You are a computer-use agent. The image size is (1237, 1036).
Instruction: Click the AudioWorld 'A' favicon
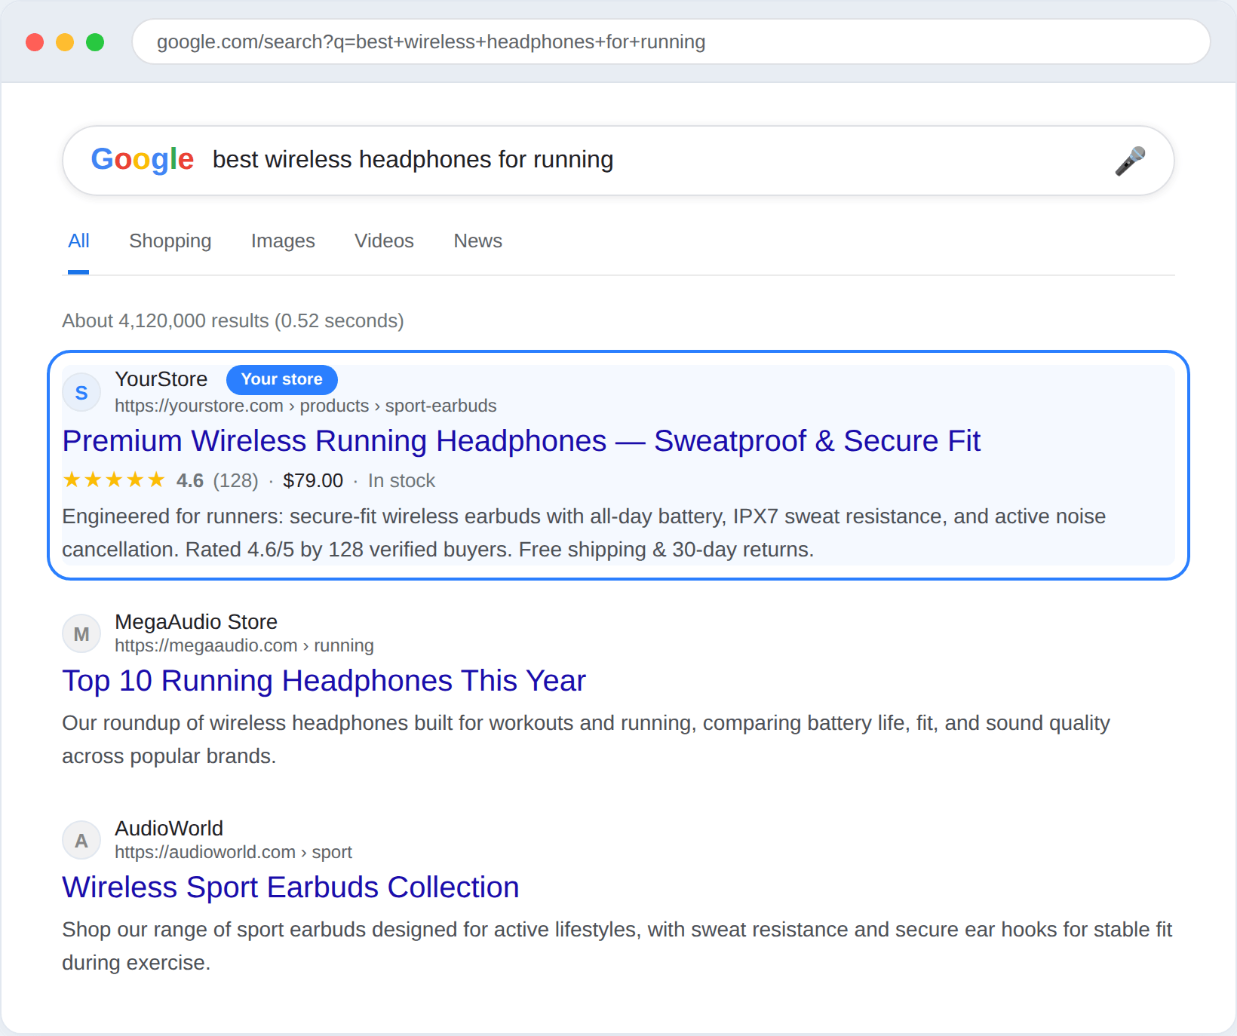point(81,841)
